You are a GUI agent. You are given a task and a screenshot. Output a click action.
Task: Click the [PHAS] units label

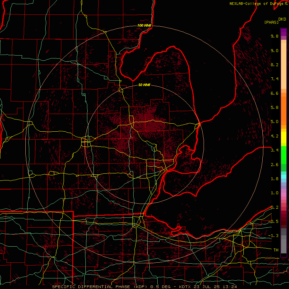tap(271, 22)
